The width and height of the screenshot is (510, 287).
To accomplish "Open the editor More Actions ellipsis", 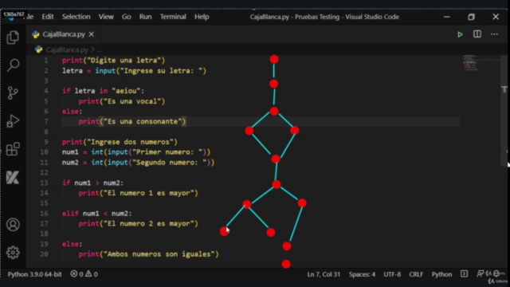I will pos(494,34).
